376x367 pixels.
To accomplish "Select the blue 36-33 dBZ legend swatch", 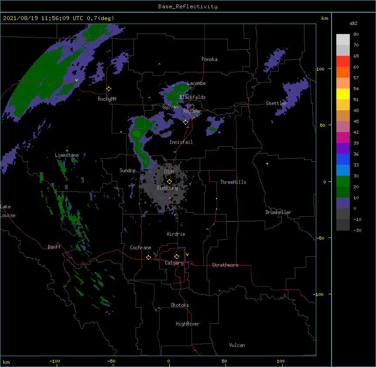I will [x=343, y=159].
